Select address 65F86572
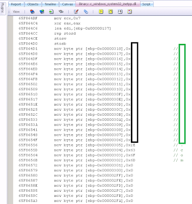Viewport: 192px width, 204px height. point(28,165)
